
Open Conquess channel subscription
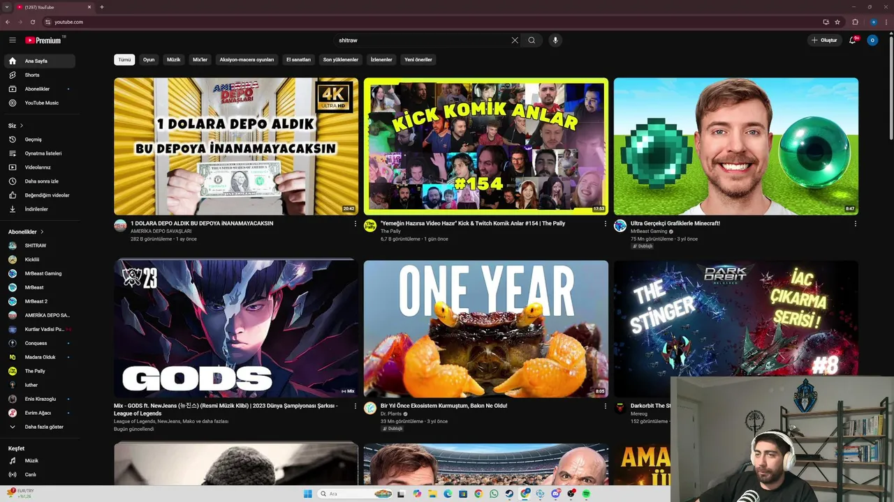[x=41, y=343]
